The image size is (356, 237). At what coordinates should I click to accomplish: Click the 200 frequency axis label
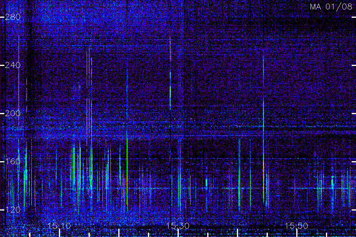point(13,113)
